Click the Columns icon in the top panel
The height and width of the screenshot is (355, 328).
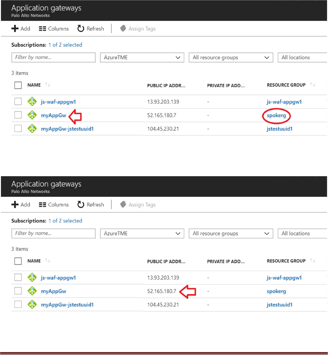click(42, 29)
